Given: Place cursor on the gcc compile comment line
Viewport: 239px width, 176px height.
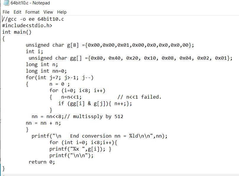Looking at the screenshot, I should [x=33, y=19].
